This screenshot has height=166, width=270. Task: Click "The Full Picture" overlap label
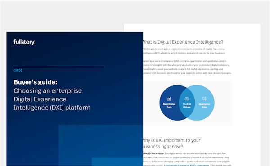coord(187,106)
